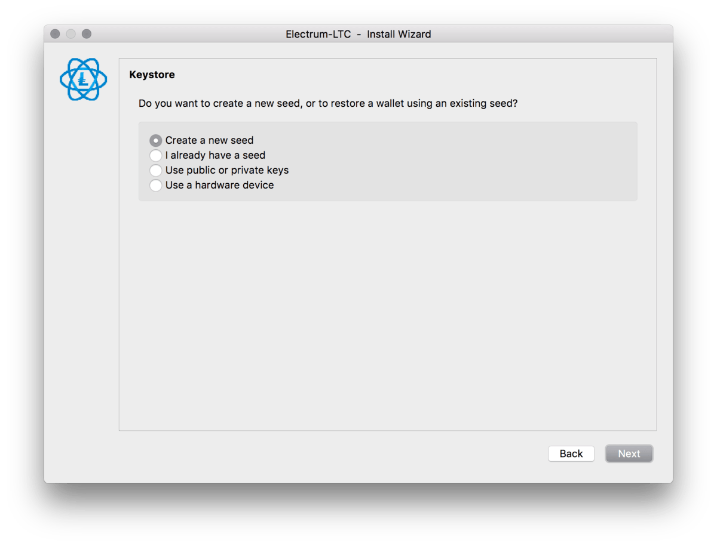The height and width of the screenshot is (546, 717).
Task: Continue with the Next button
Action: [629, 454]
